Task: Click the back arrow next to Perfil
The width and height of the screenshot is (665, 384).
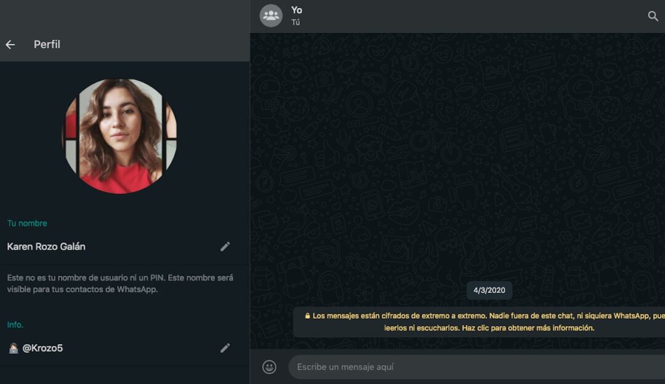Action: coord(10,44)
